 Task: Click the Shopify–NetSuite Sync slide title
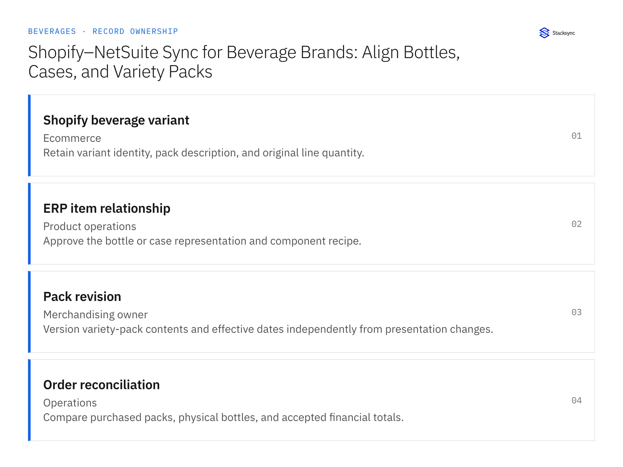point(244,62)
